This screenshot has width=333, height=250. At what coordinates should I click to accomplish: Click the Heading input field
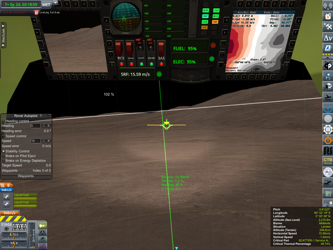pos(35,126)
